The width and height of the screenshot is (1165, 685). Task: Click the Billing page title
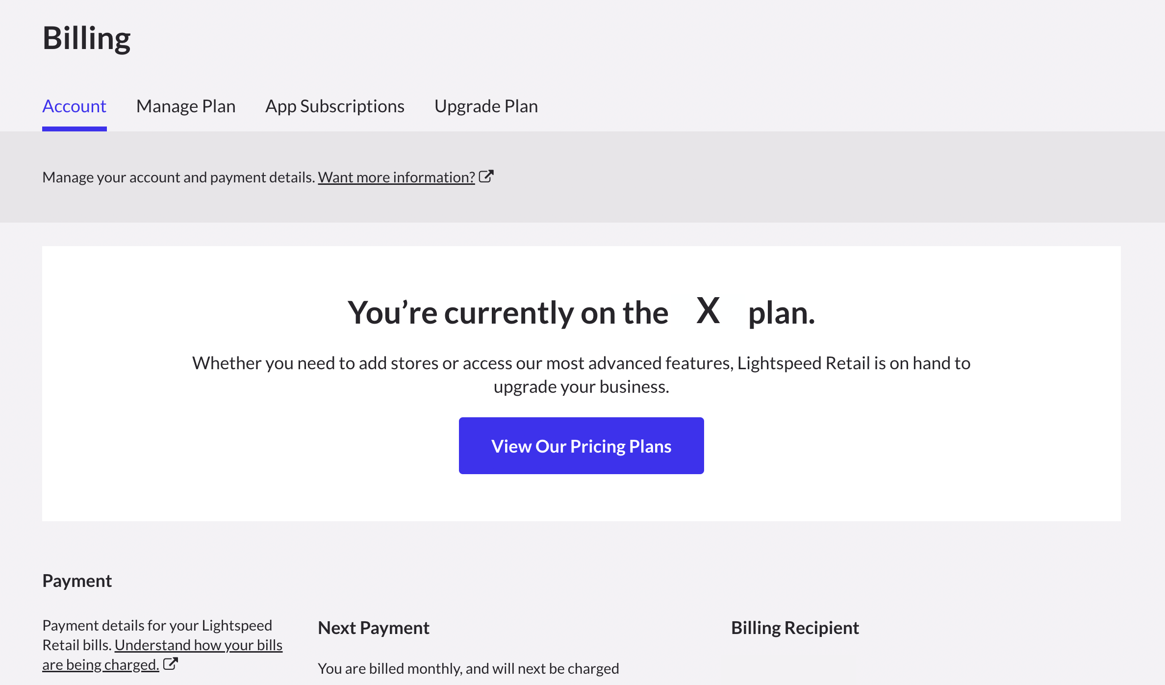pyautogui.click(x=86, y=38)
